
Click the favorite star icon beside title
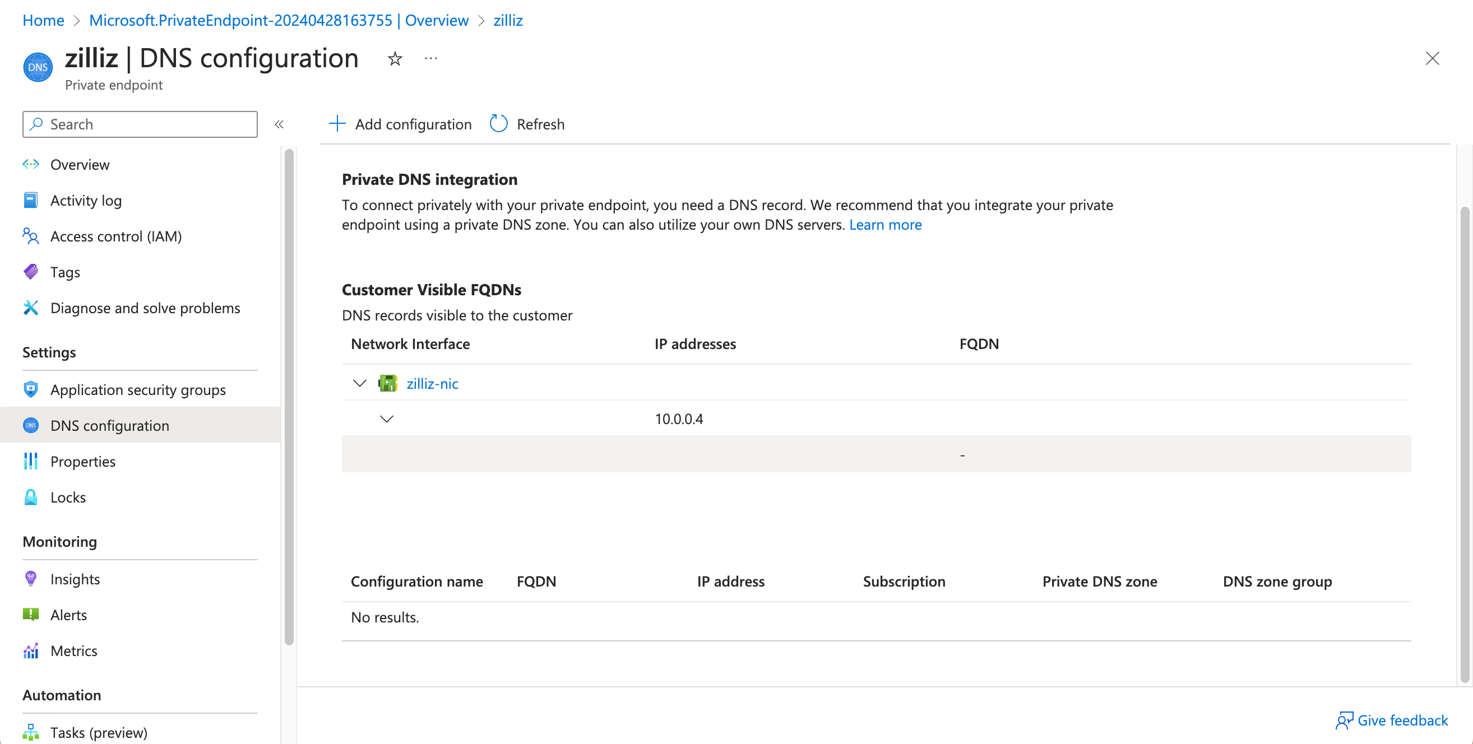click(x=395, y=59)
